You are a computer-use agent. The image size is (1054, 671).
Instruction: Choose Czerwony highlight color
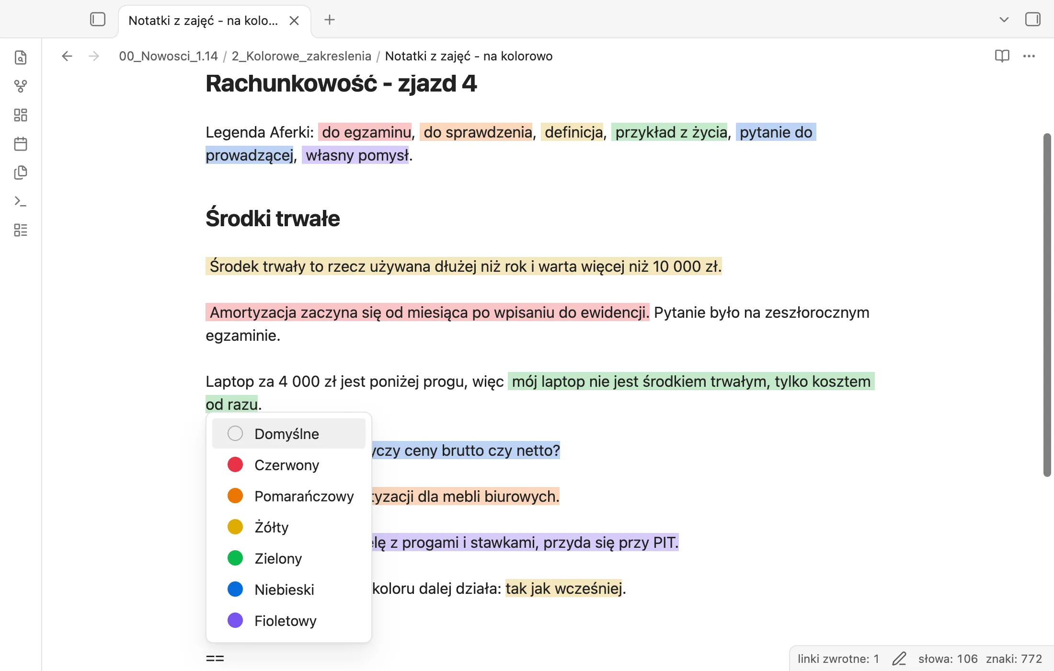click(x=289, y=465)
